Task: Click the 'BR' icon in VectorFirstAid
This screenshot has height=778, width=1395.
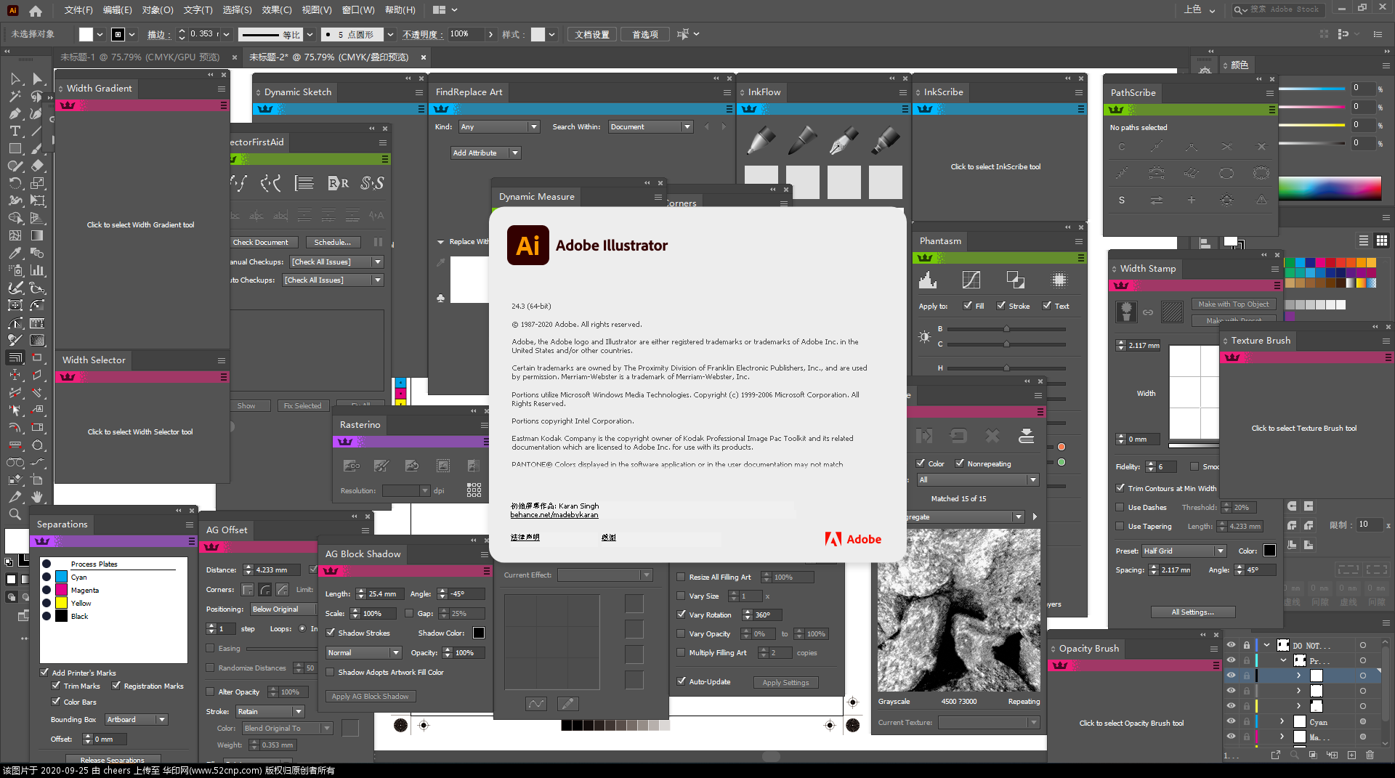Action: point(338,183)
